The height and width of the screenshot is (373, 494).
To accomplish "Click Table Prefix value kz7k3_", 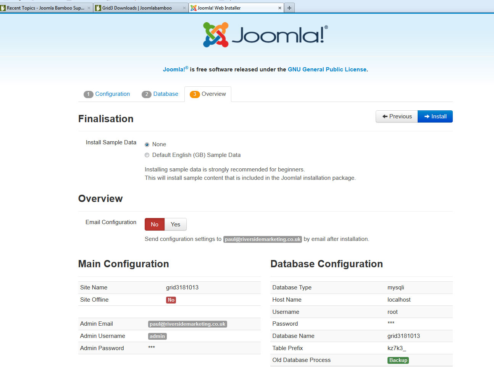I will tap(397, 348).
